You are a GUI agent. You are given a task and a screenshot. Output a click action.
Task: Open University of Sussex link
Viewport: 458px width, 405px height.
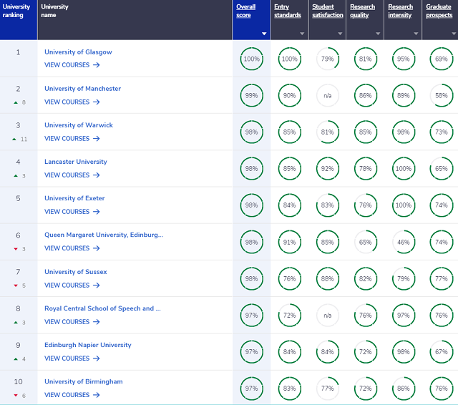coord(76,272)
